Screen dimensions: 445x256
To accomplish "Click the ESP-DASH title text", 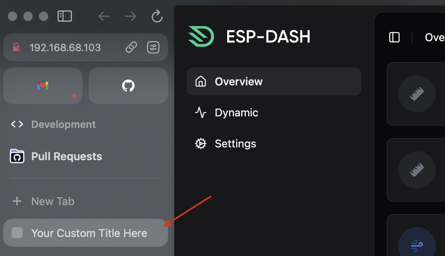I will 268,37.
